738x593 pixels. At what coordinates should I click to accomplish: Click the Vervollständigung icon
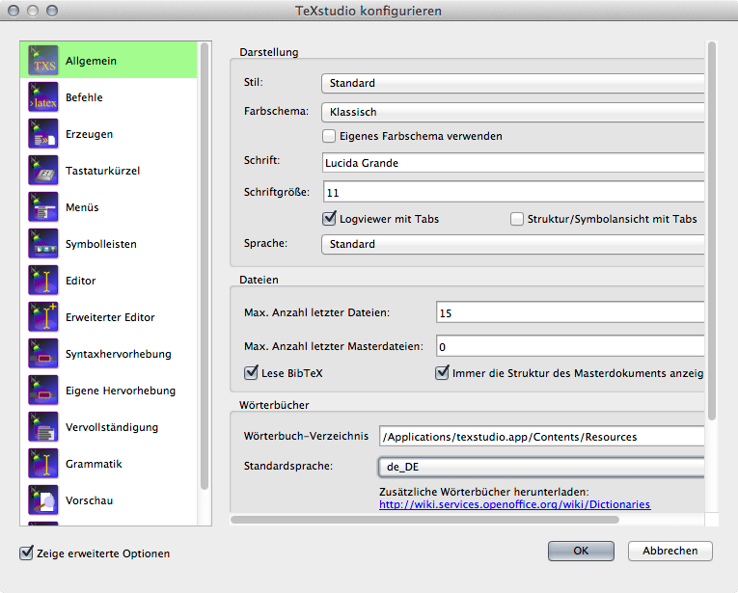(x=43, y=427)
